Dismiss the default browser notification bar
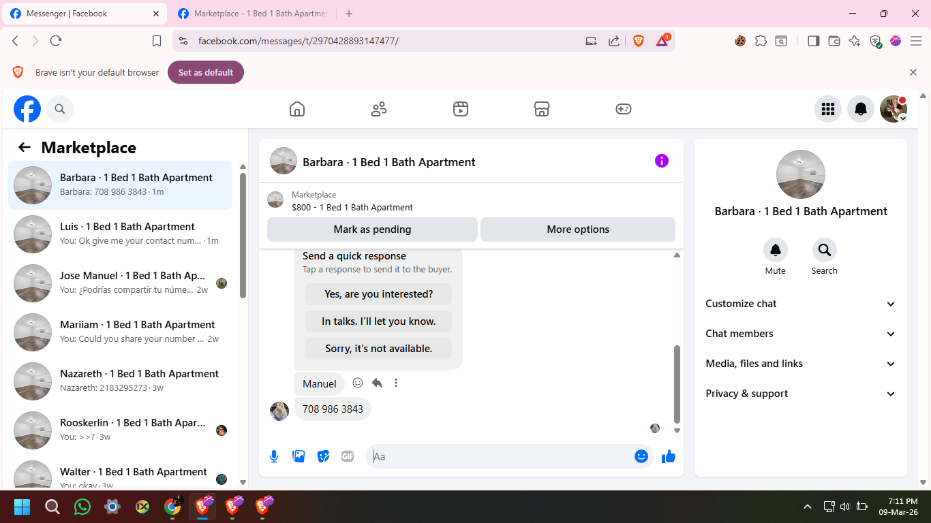 pos(913,72)
